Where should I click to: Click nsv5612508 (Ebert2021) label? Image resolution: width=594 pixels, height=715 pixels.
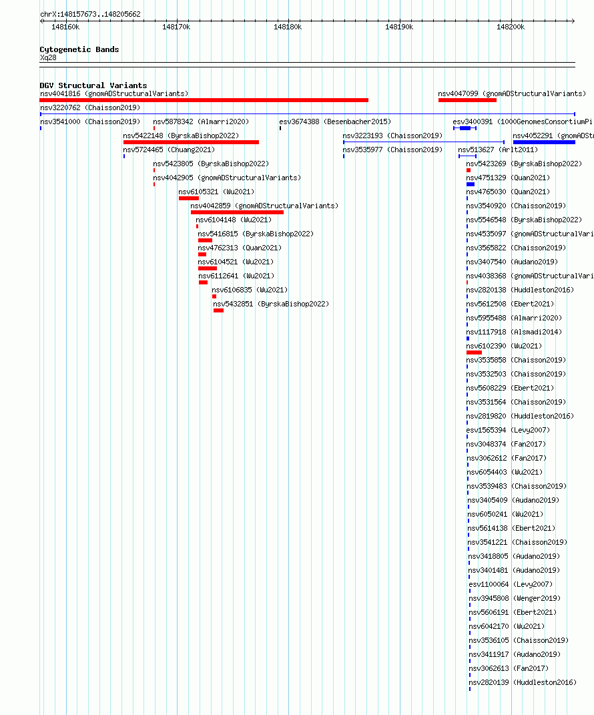coord(510,304)
